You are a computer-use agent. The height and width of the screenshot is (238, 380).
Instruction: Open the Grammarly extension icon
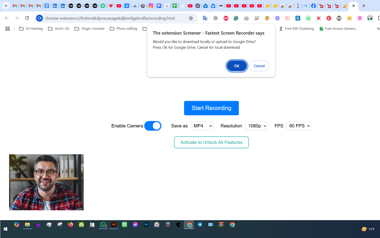[x=236, y=18]
